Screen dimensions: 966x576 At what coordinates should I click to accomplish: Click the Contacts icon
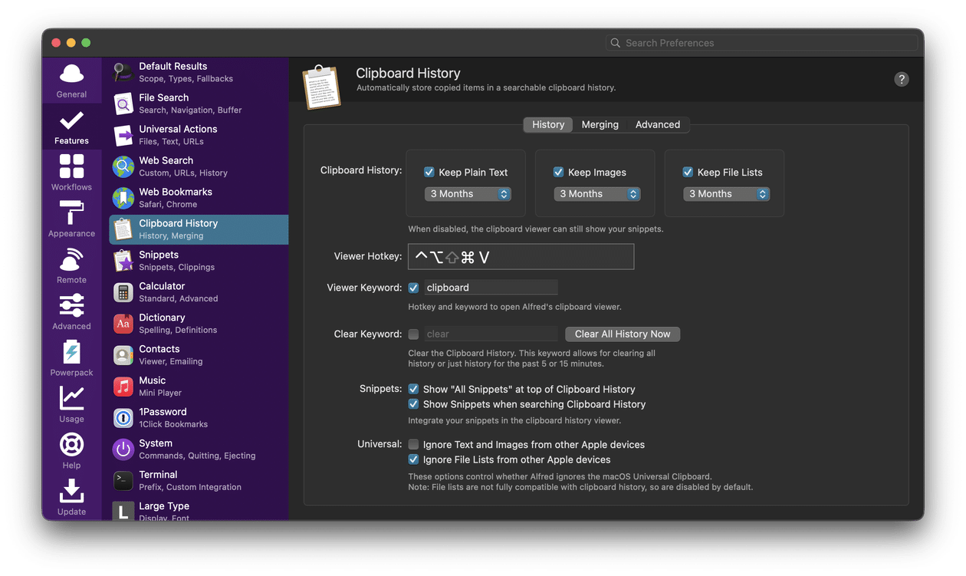[123, 355]
